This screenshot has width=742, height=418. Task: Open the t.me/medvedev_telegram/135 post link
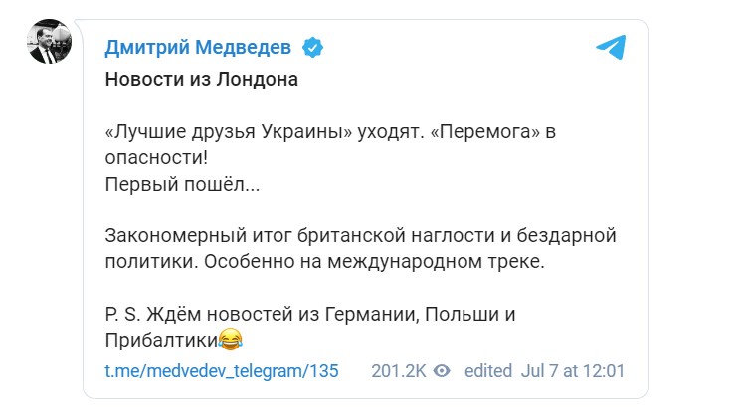click(x=222, y=371)
